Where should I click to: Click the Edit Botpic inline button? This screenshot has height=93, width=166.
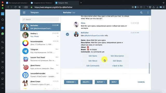pyautogui.click(x=117, y=61)
